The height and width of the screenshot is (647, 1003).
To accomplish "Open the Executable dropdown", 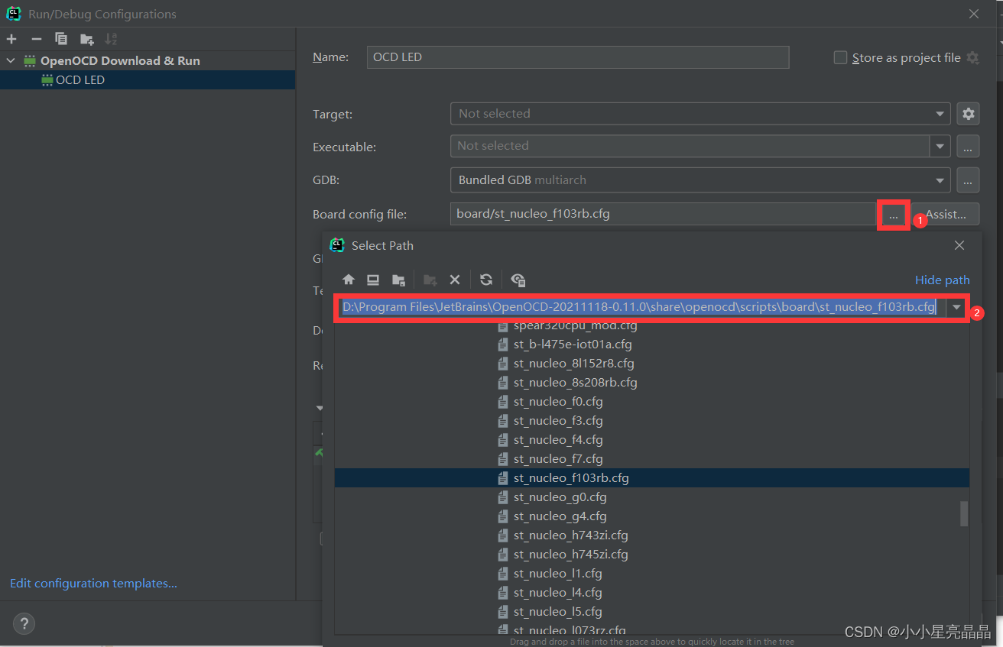I will pyautogui.click(x=940, y=146).
